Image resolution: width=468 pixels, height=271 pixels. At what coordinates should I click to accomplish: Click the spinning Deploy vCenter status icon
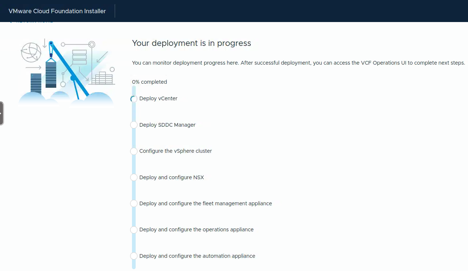tap(134, 99)
